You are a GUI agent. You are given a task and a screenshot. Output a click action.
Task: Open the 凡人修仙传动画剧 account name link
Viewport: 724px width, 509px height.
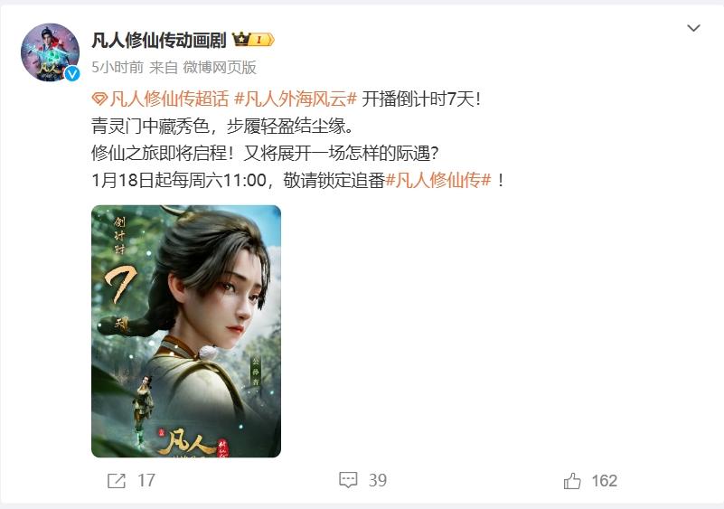click(x=159, y=40)
